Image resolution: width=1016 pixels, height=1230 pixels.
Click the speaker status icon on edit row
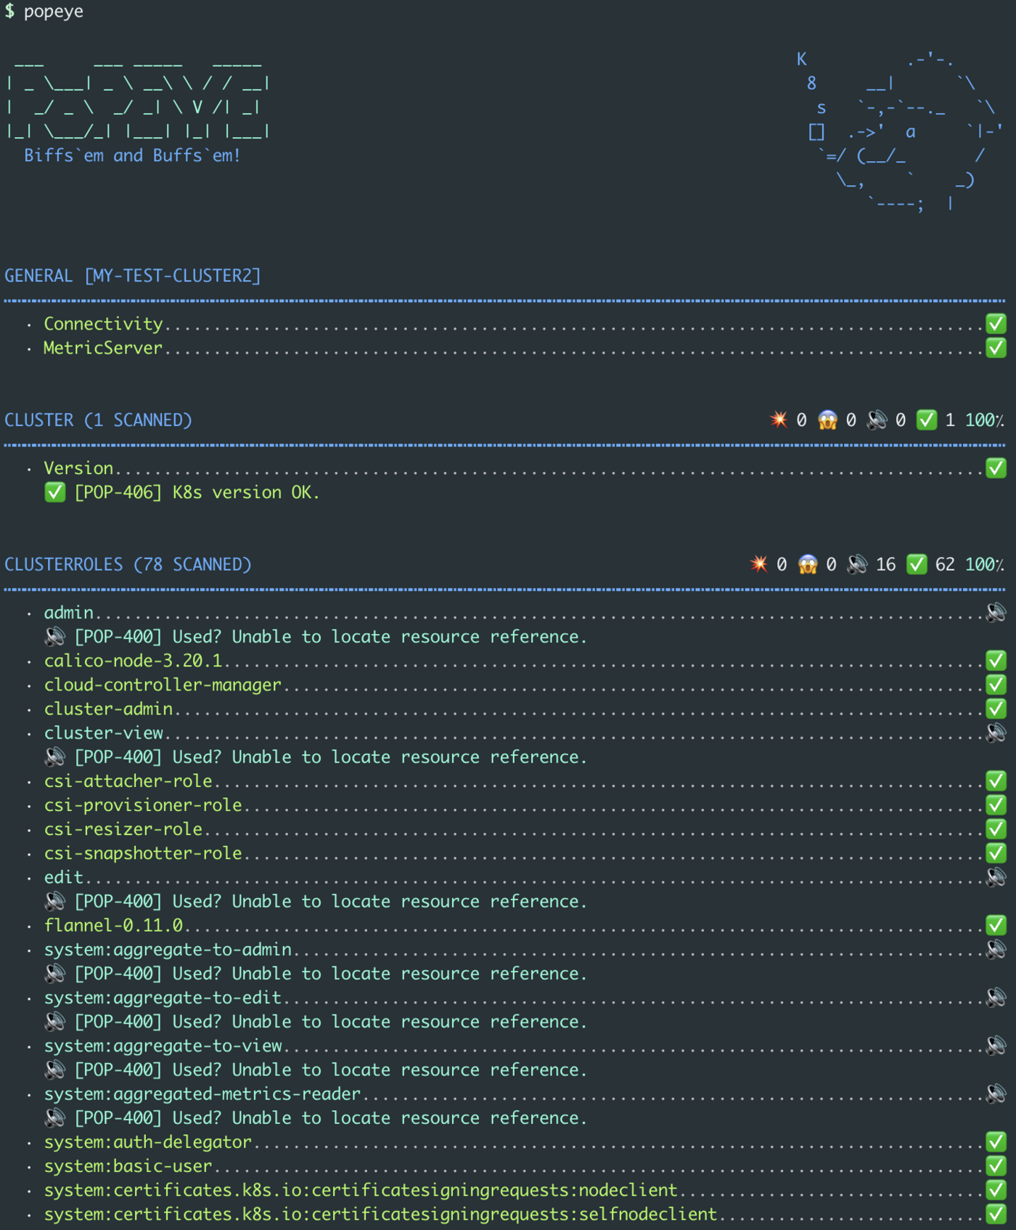pyautogui.click(x=996, y=877)
